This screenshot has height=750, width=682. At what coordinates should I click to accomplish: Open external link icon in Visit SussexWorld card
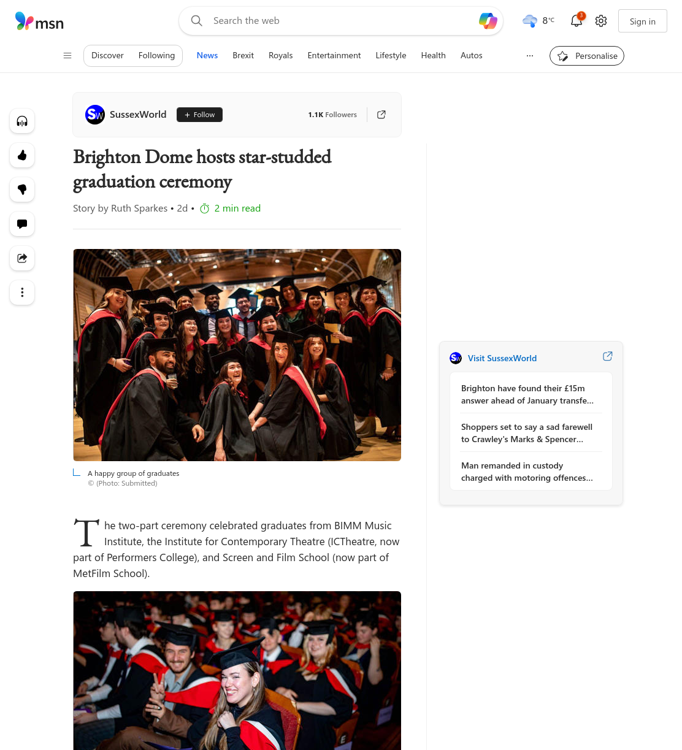[608, 356]
